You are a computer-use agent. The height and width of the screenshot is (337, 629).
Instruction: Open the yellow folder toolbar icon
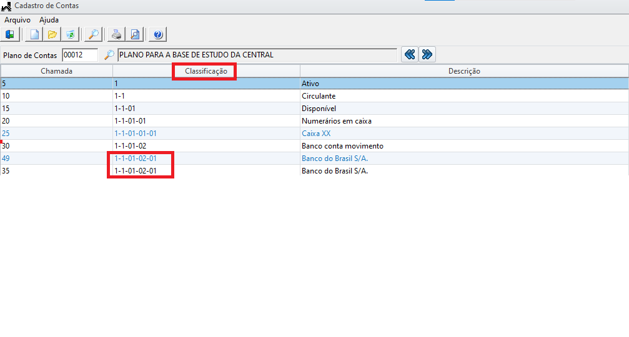pos(52,34)
